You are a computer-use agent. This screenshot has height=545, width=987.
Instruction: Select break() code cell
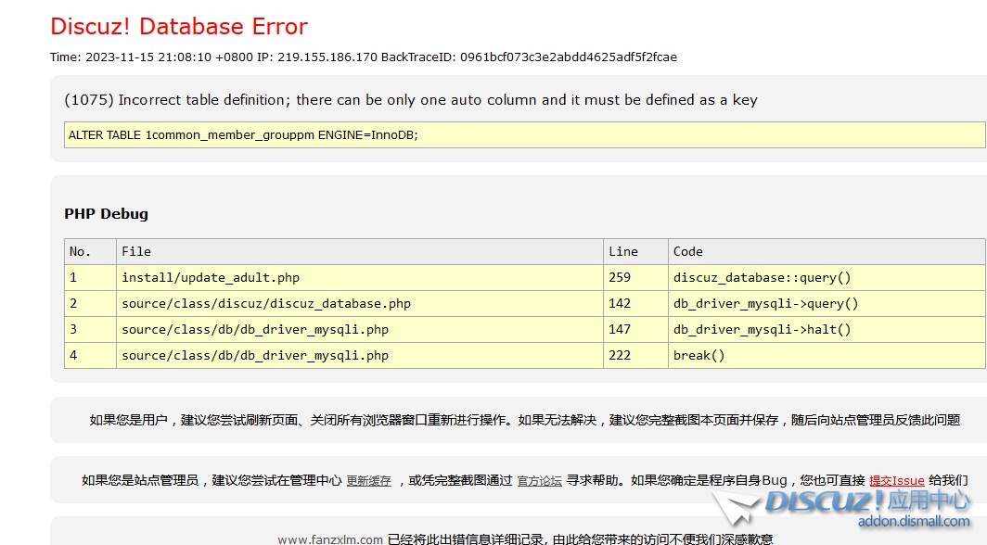pyautogui.click(x=827, y=355)
